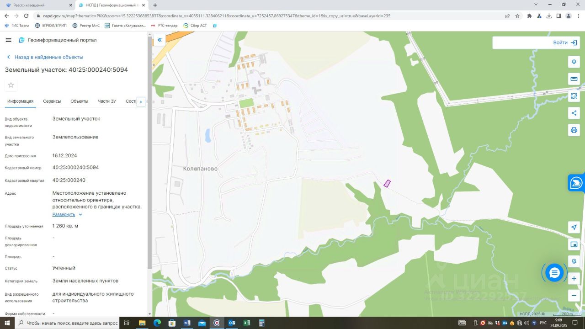The height and width of the screenshot is (329, 585).
Task: Open the РТС-тендер bookmark
Action: 164,26
